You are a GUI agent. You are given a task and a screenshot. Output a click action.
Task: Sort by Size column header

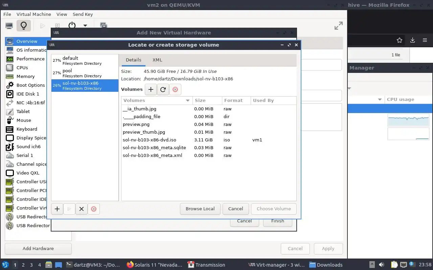[x=207, y=100]
